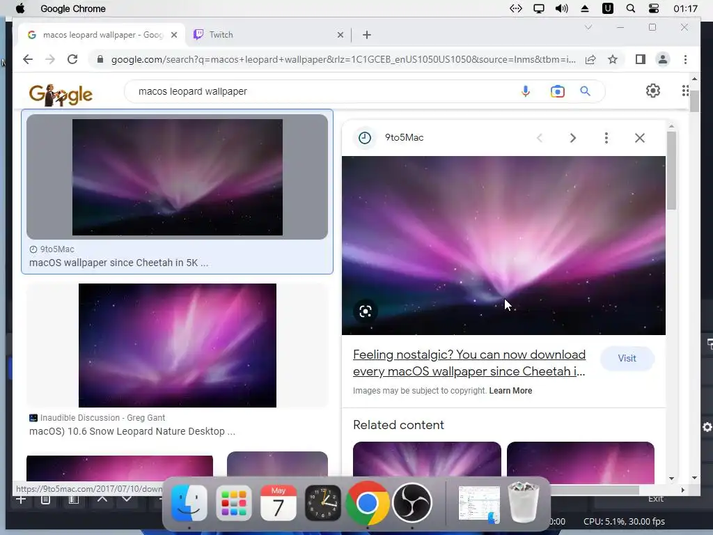Viewport: 713px width, 535px height.
Task: Click the Visit button
Action: [x=627, y=359]
